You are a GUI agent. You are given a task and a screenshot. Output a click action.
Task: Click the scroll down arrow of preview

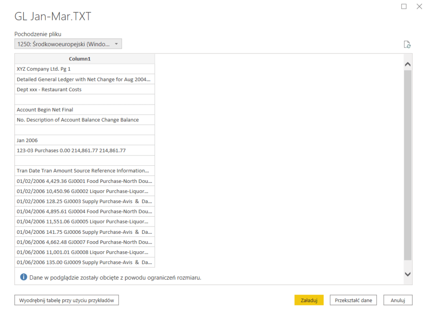pyautogui.click(x=408, y=274)
